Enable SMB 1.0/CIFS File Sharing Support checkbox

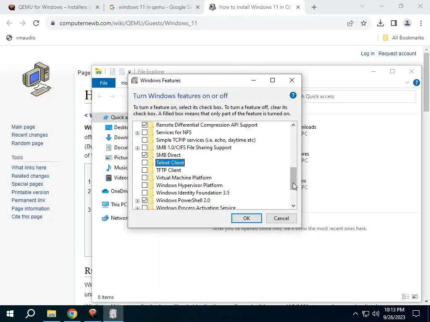click(x=144, y=148)
